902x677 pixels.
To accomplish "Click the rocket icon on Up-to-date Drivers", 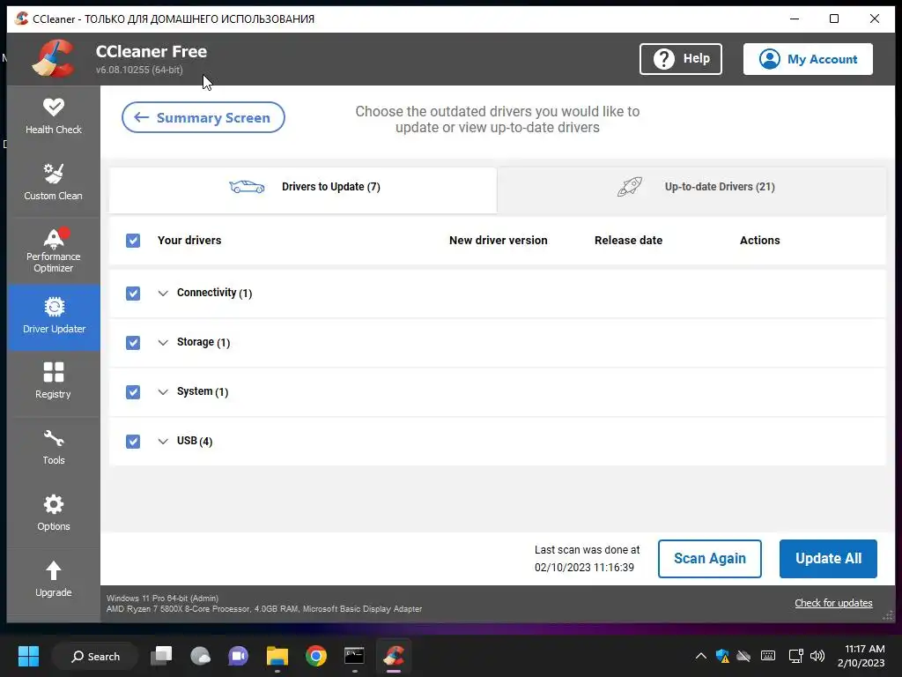I will tap(629, 187).
